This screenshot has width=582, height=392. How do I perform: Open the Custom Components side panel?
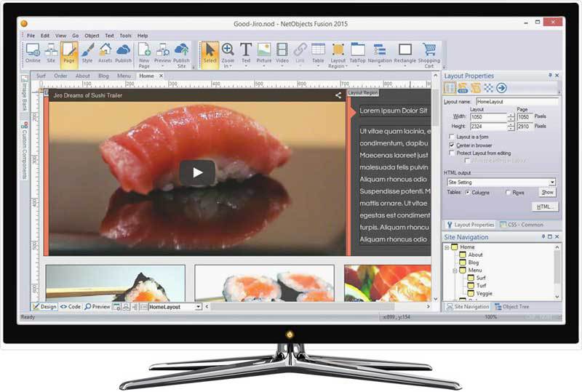coord(24,151)
